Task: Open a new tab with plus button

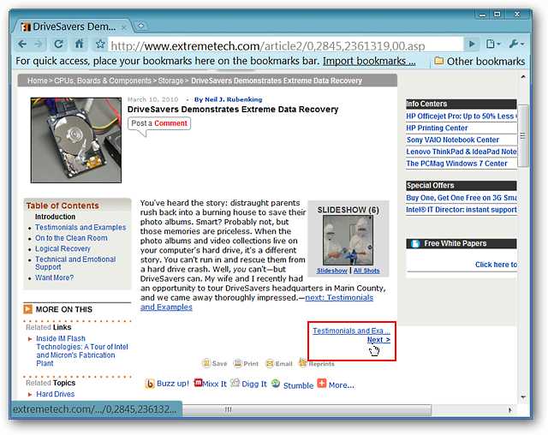Action: 140,26
